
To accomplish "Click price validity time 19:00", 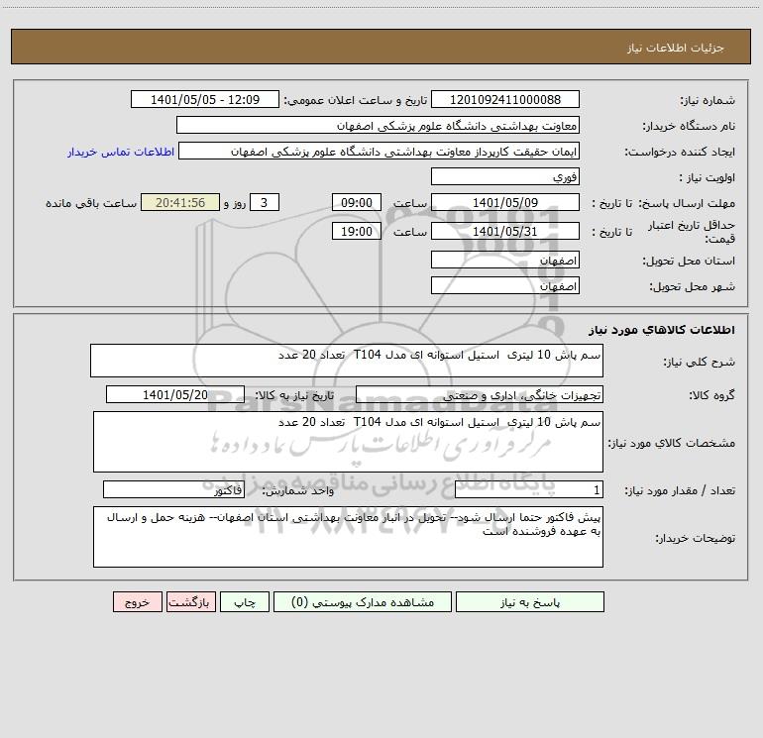I will click(x=356, y=231).
